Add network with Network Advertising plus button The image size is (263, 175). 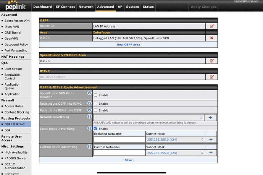211,118
